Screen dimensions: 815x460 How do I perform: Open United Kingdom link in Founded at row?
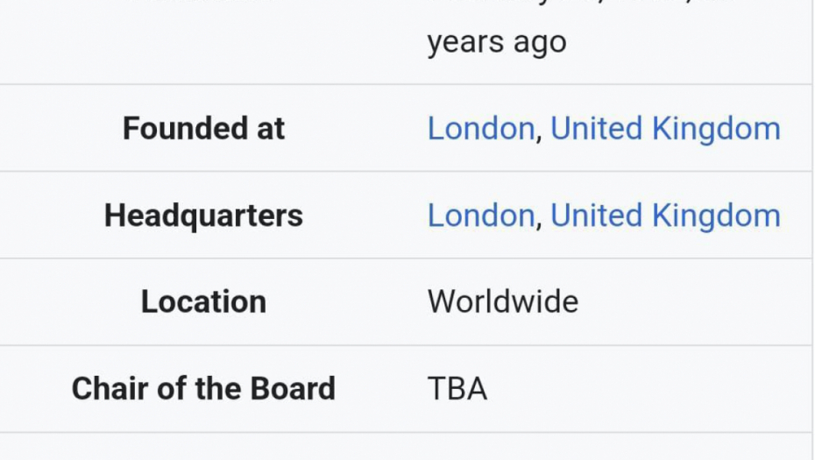(665, 129)
